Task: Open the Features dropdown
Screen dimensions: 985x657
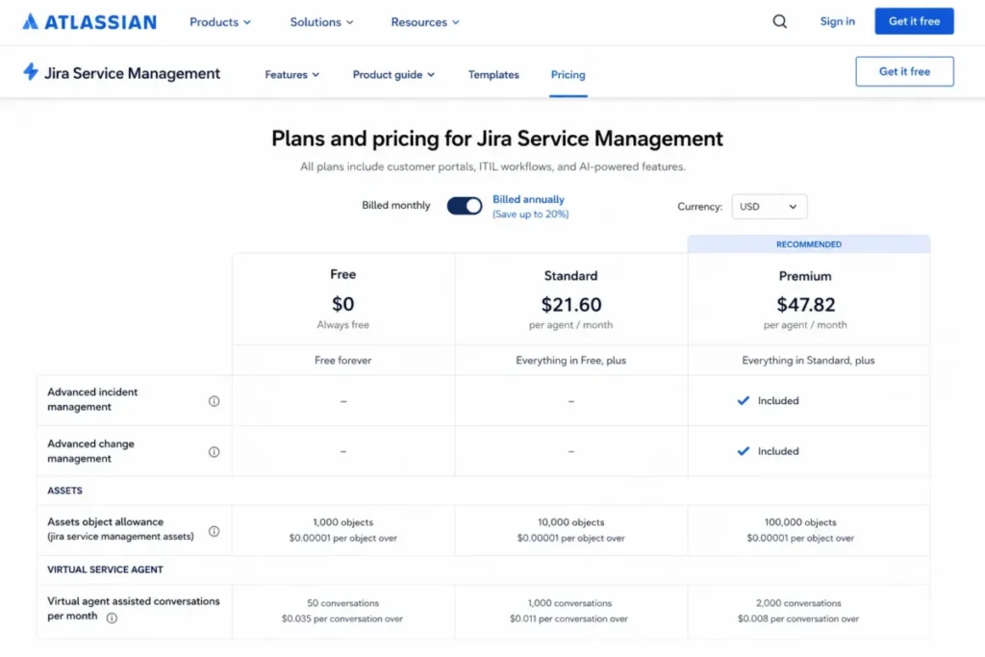Action: [292, 74]
